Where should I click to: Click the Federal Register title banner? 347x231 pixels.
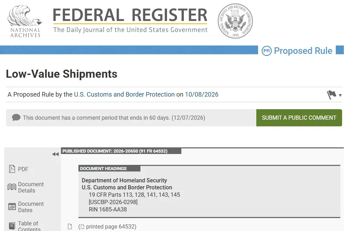130,20
